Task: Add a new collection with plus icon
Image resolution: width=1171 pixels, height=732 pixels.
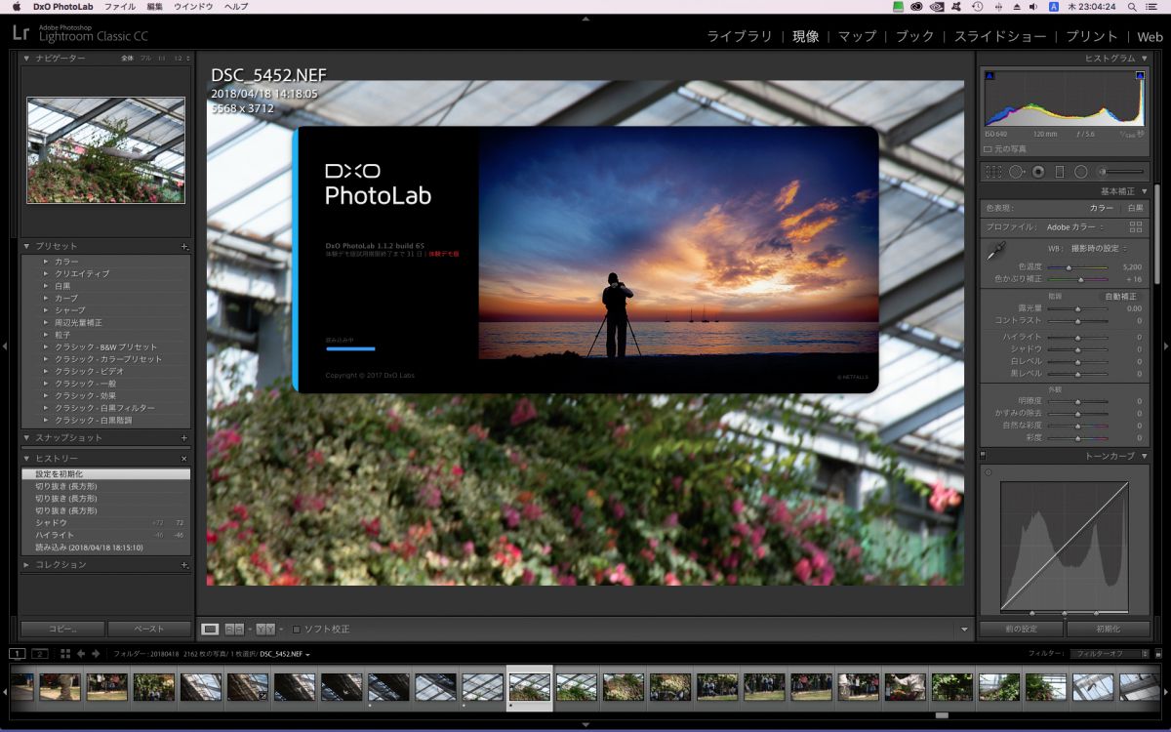Action: [x=183, y=565]
